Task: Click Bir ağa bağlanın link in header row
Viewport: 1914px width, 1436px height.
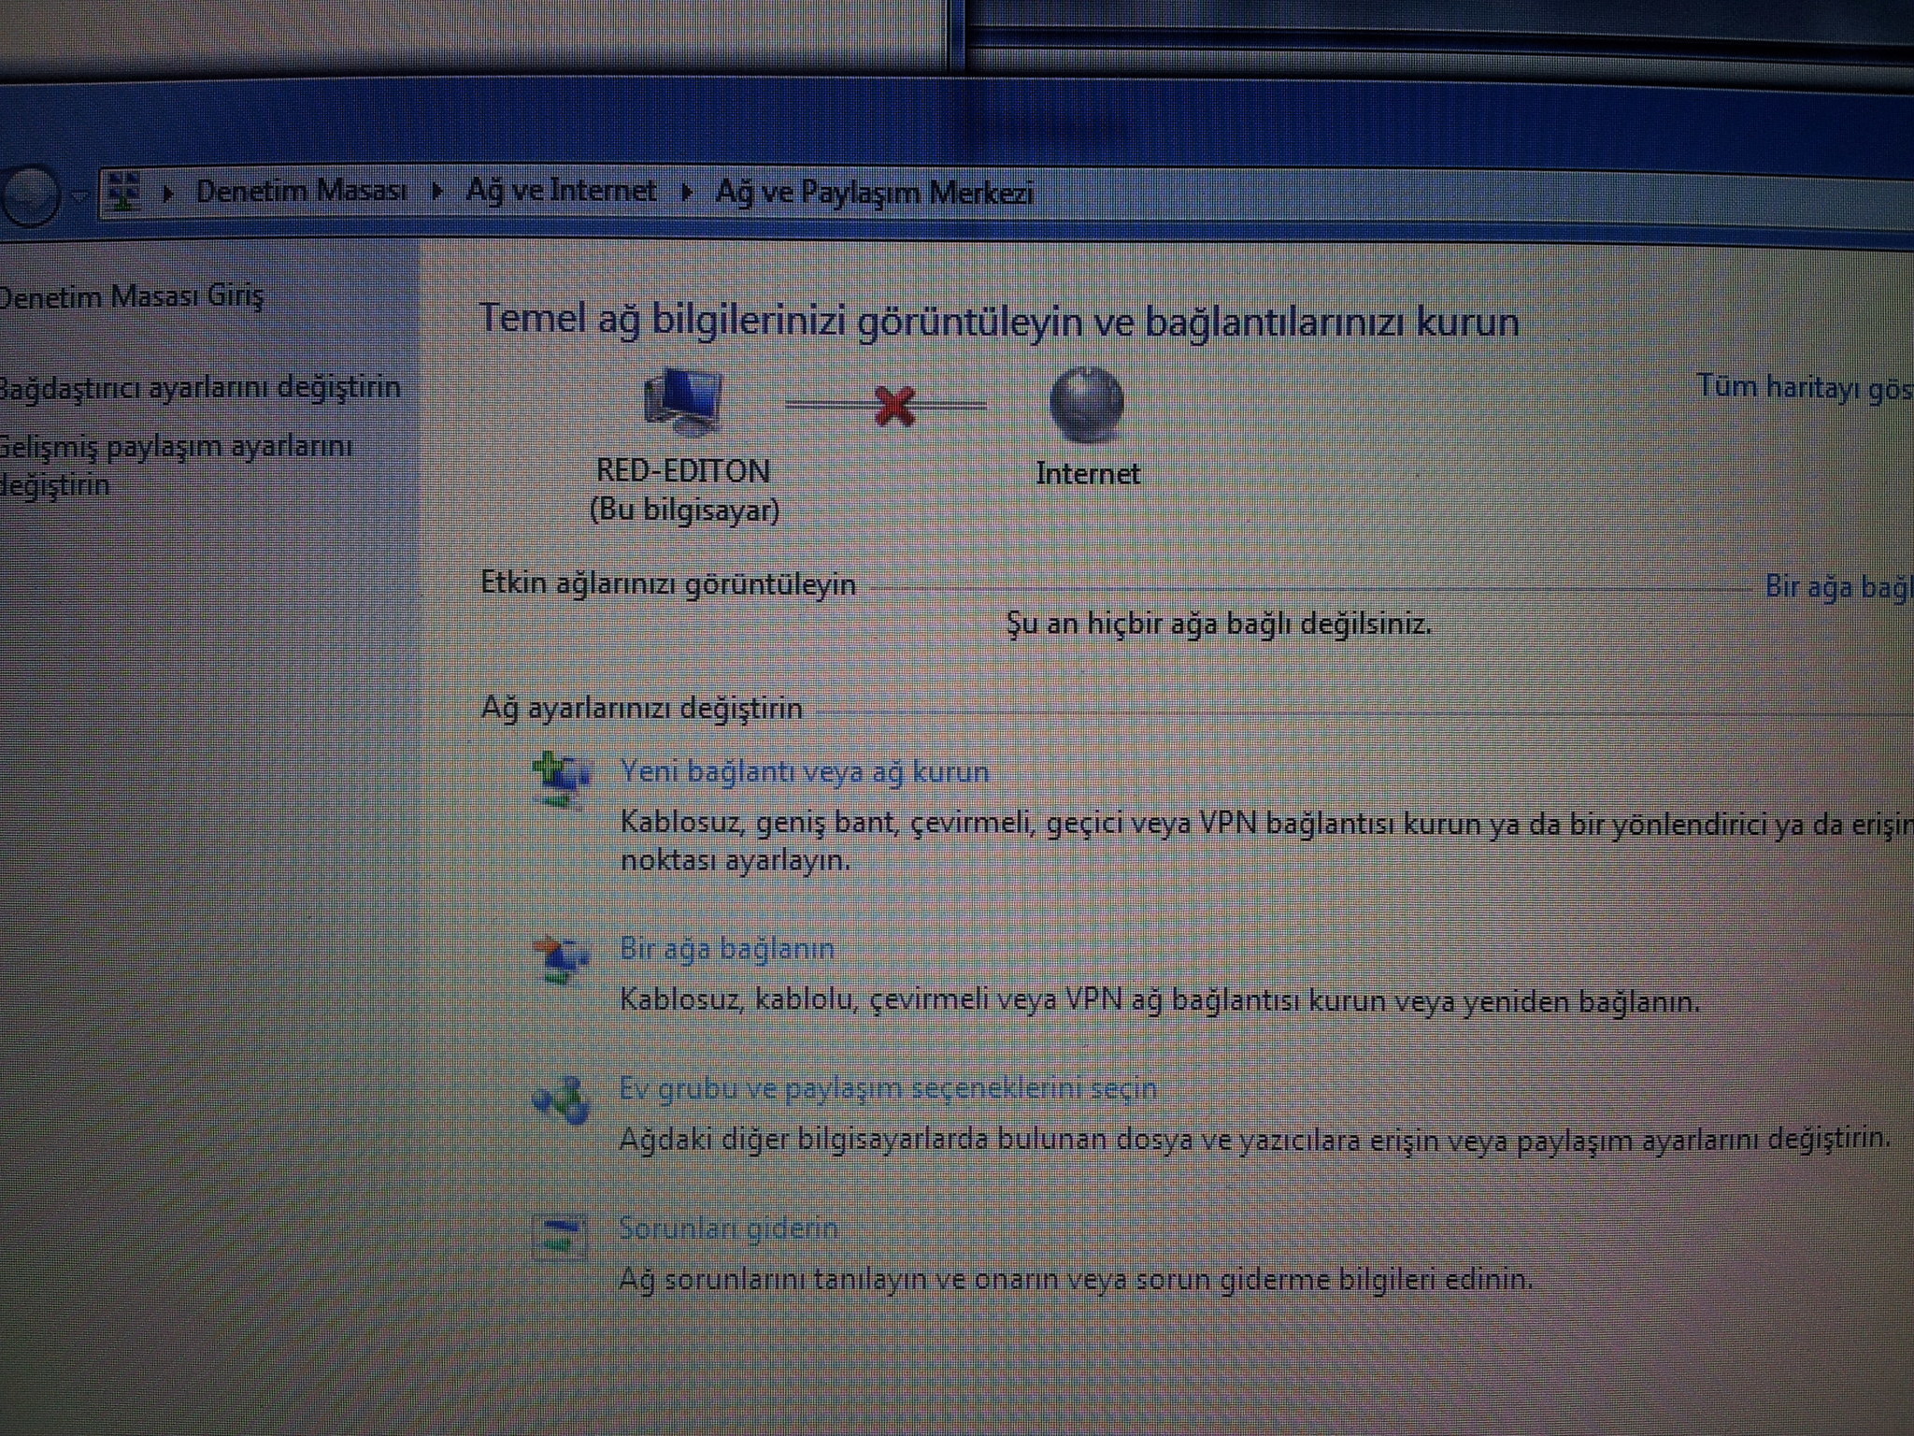Action: 1838,587
